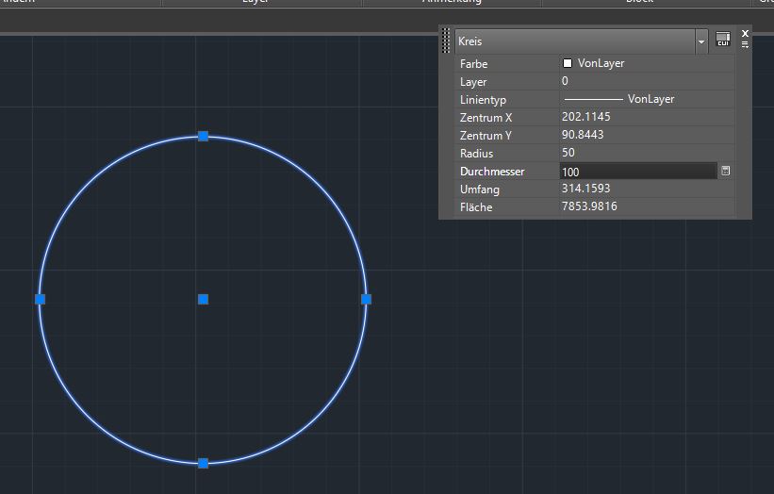Click the right quadrant grip of the circle
The height and width of the screenshot is (494, 774).
point(366,299)
